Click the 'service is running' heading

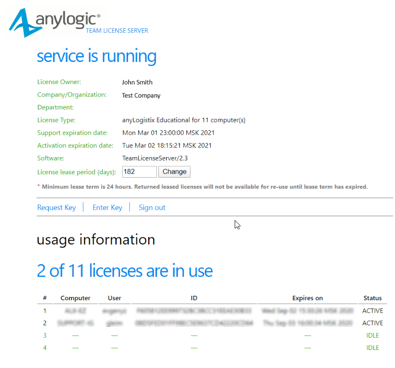pyautogui.click(x=97, y=56)
